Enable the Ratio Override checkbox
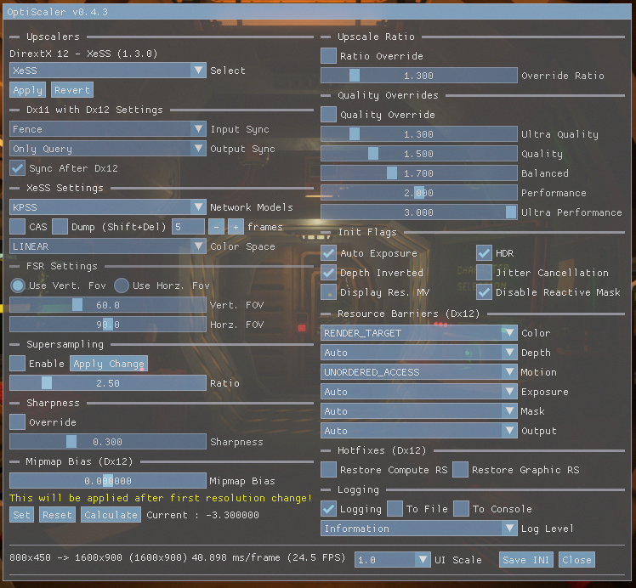Viewport: 636px width, 588px height. pyautogui.click(x=328, y=56)
